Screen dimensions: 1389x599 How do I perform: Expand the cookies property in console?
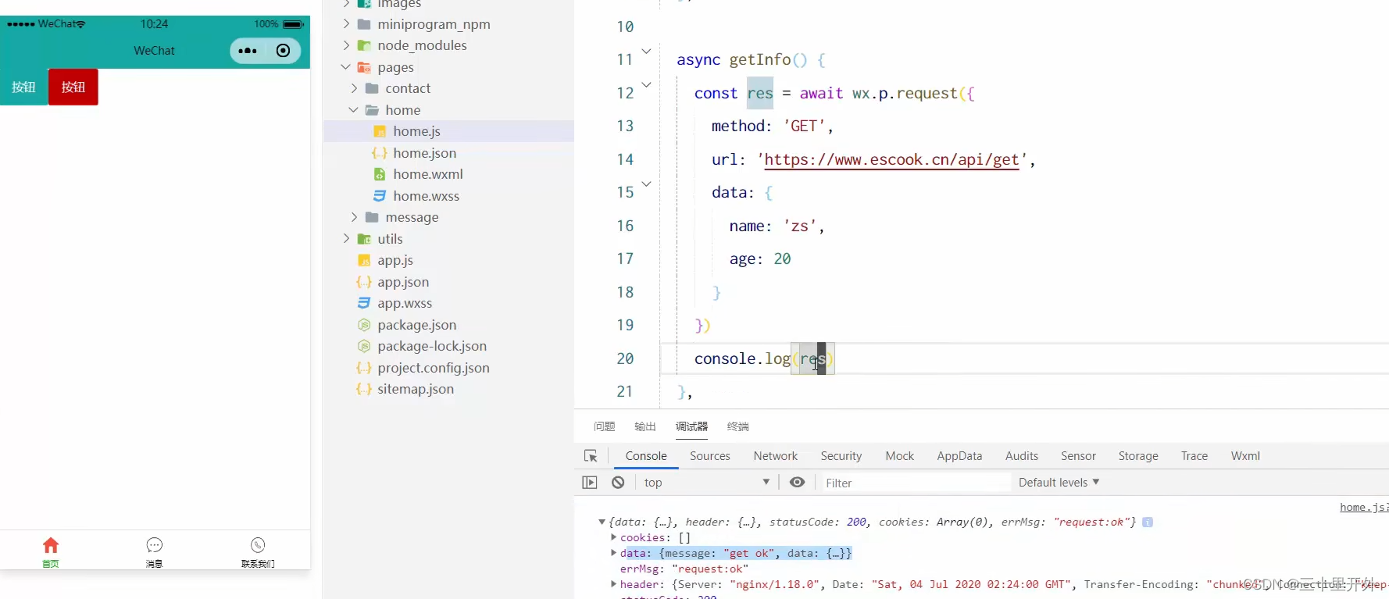613,537
